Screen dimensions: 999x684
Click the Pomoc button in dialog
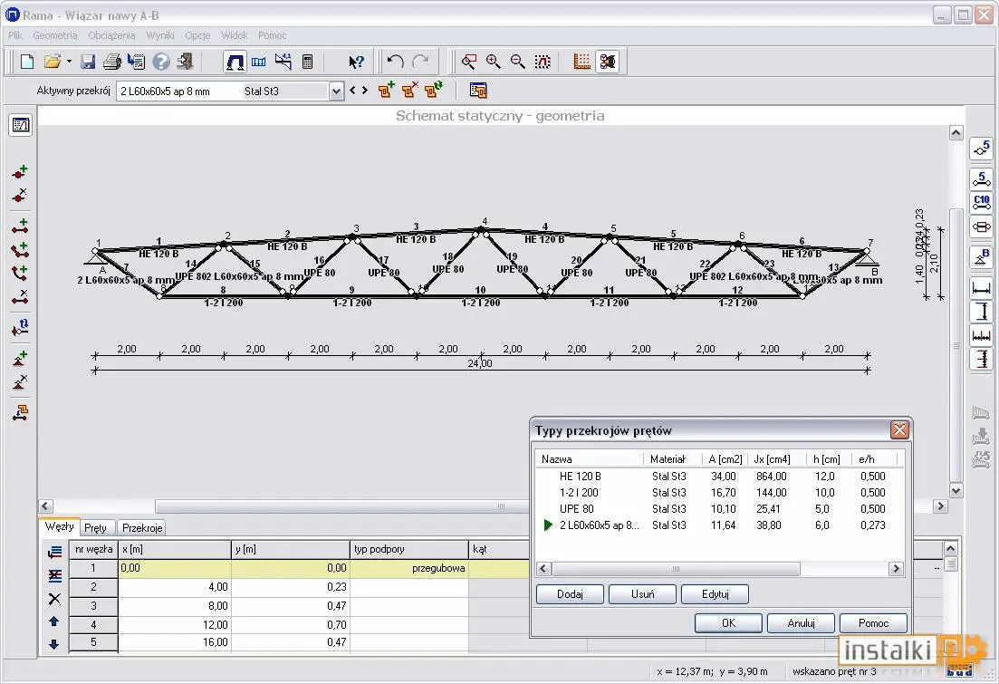873,622
